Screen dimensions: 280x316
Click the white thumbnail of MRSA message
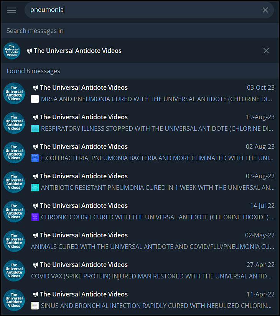(x=35, y=99)
